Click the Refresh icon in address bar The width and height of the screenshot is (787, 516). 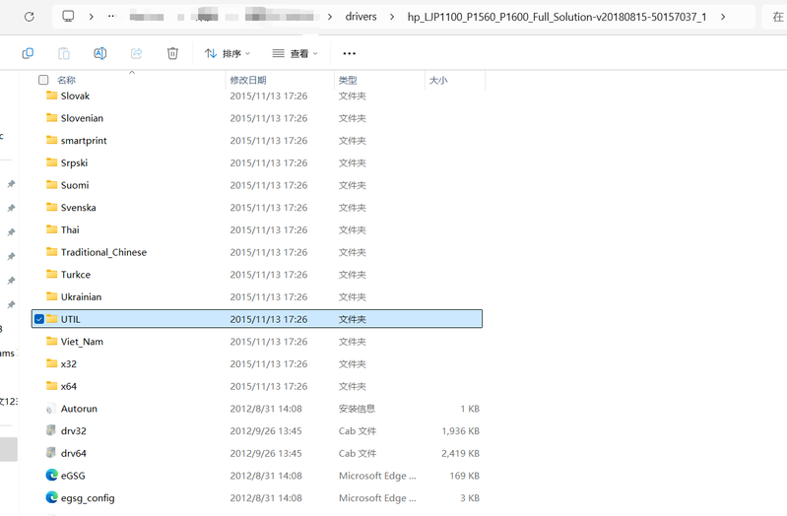[x=29, y=17]
